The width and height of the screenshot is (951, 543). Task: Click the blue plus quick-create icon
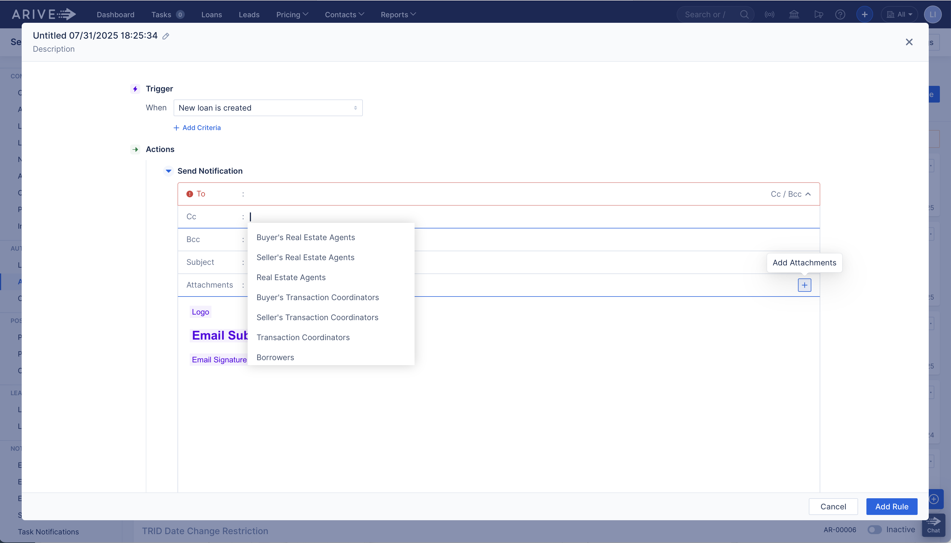(x=865, y=14)
